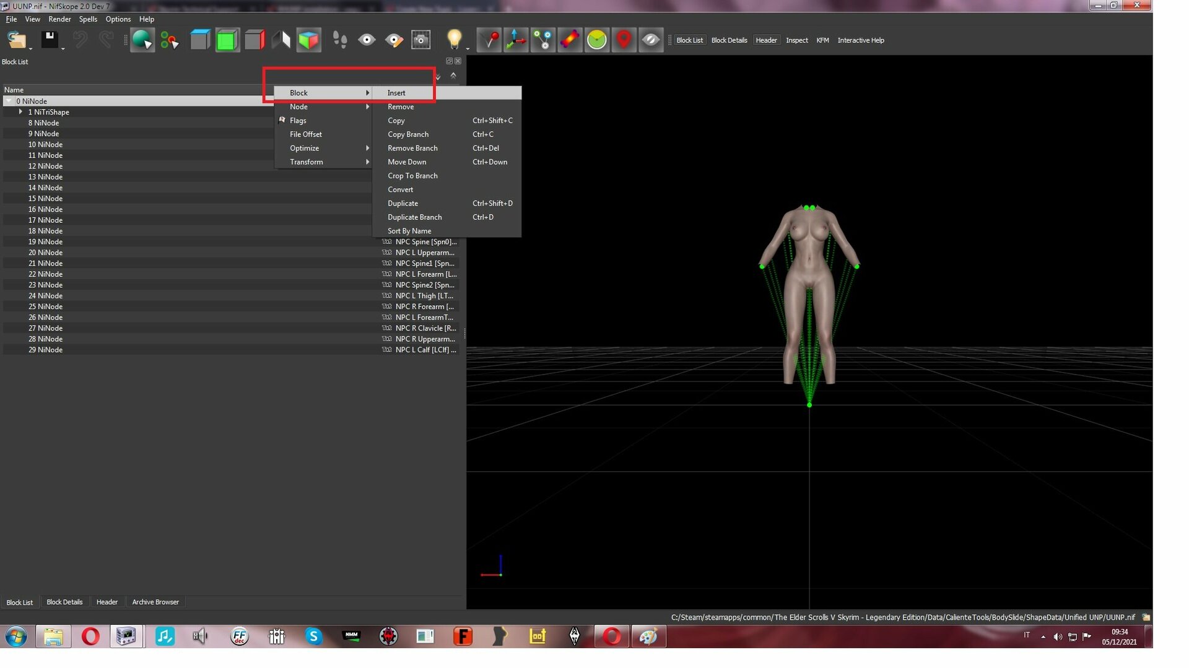The width and height of the screenshot is (1189, 668).
Task: Toggle show nodes icon
Action: [x=543, y=40]
